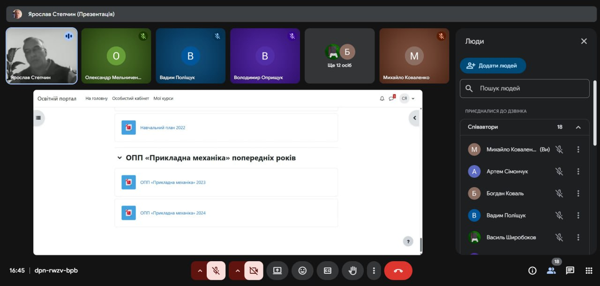This screenshot has height=286, width=600.
Task: Expand microphone audio settings arrow
Action: [x=200, y=271]
